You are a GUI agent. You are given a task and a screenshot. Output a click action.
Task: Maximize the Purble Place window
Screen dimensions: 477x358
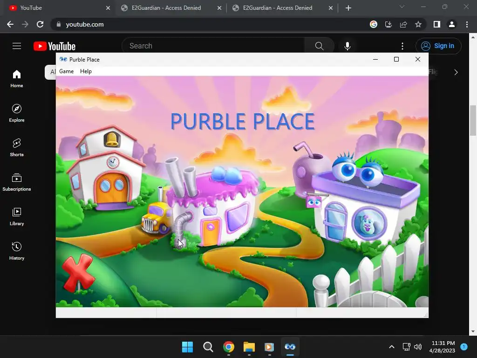click(x=396, y=59)
